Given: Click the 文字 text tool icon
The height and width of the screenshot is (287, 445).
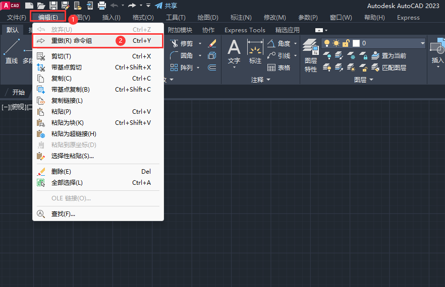Looking at the screenshot, I should click(x=234, y=47).
